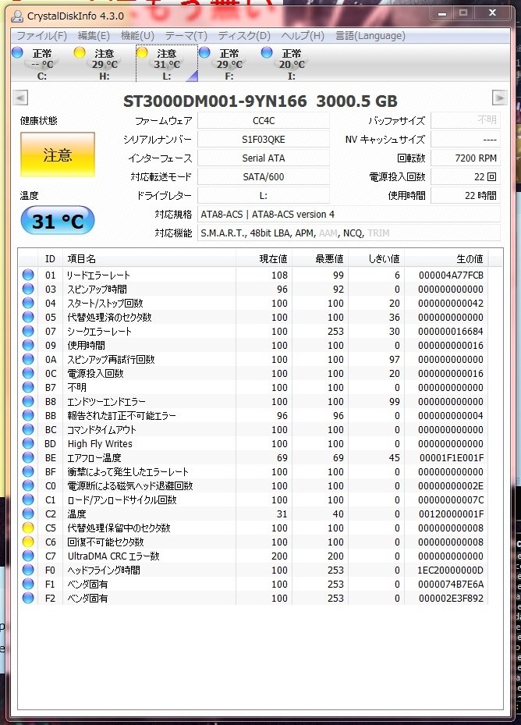This screenshot has height=725, width=521.
Task: Open the 言語(Language) menu
Action: click(x=370, y=36)
